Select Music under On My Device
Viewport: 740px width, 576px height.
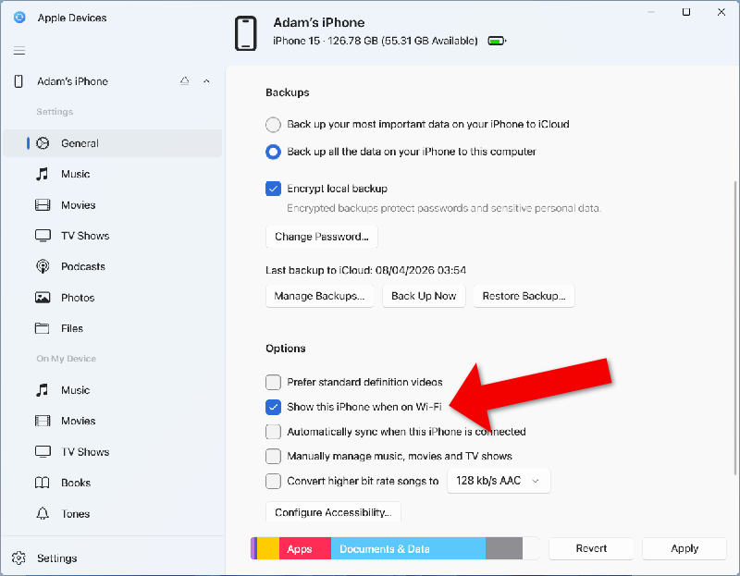(74, 389)
